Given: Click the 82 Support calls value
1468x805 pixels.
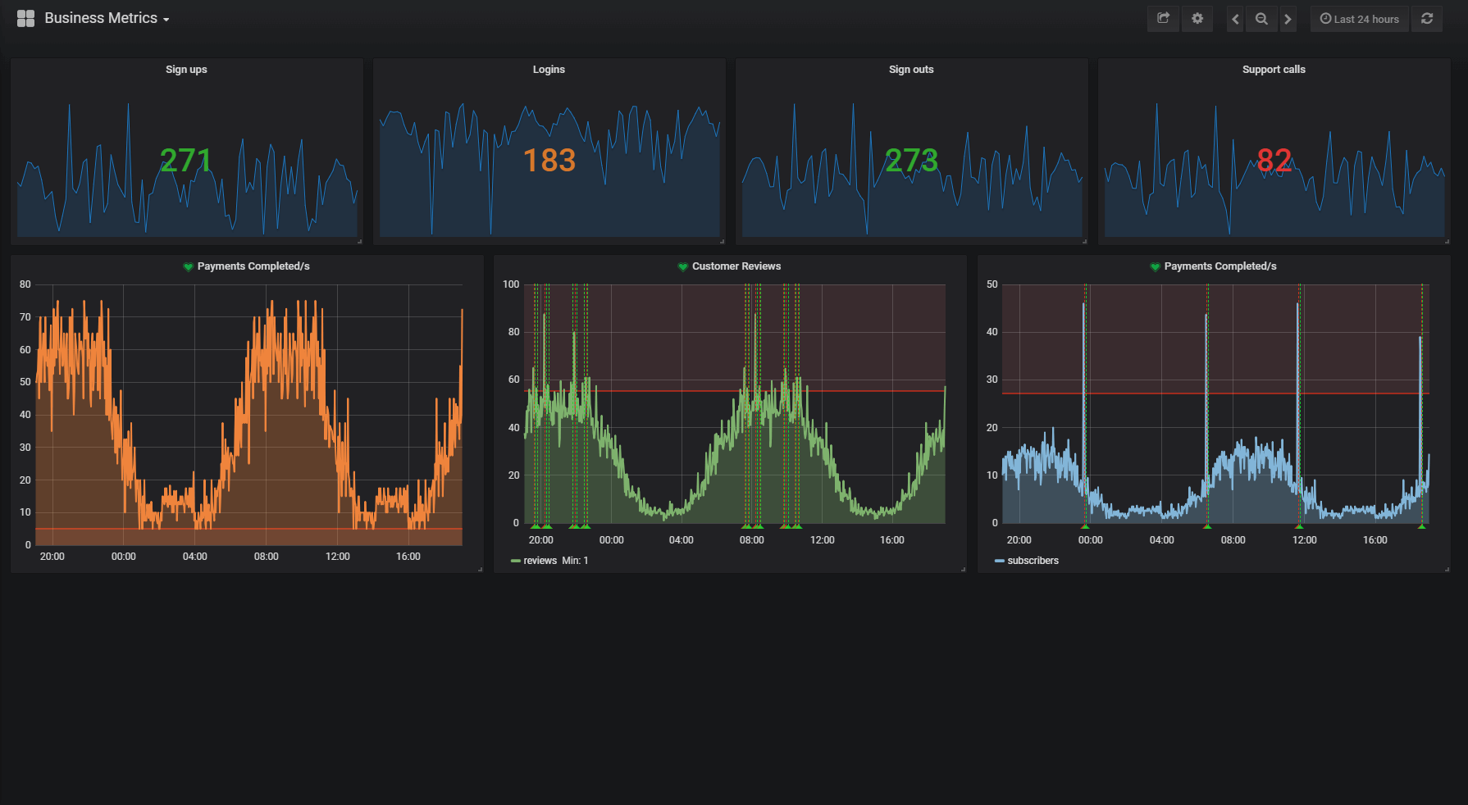Looking at the screenshot, I should coord(1274,160).
